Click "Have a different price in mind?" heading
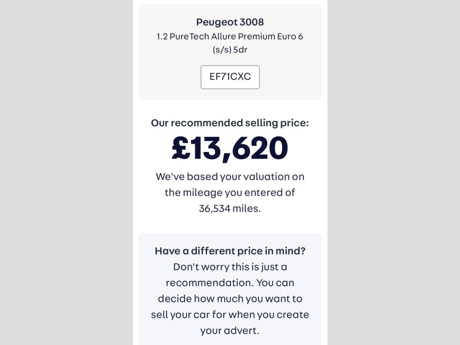This screenshot has height=345, width=460. click(x=230, y=251)
